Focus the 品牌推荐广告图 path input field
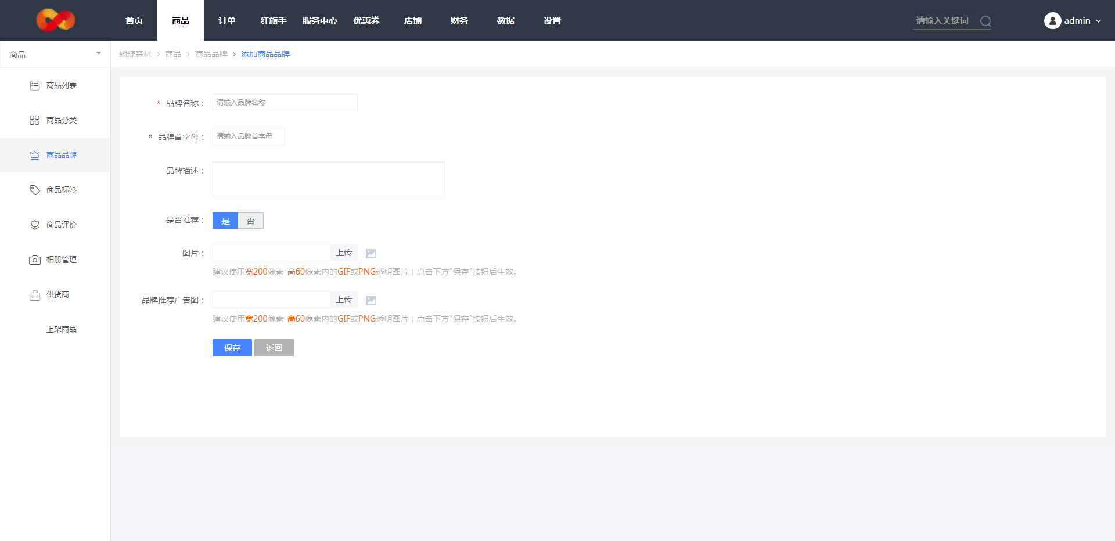Image resolution: width=1115 pixels, height=541 pixels. (271, 300)
